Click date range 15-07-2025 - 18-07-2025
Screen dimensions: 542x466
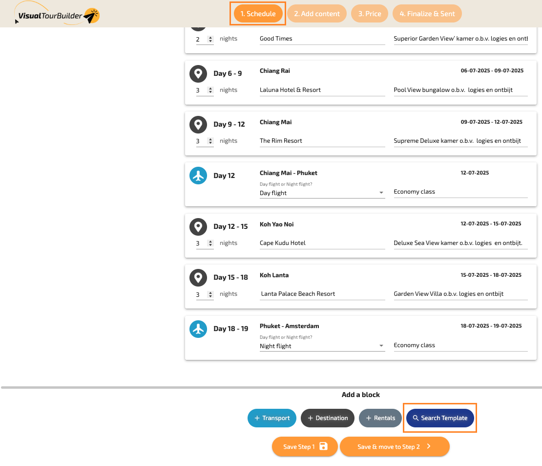pos(491,275)
